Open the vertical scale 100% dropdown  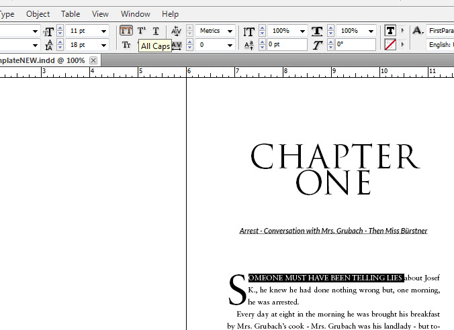point(302,31)
